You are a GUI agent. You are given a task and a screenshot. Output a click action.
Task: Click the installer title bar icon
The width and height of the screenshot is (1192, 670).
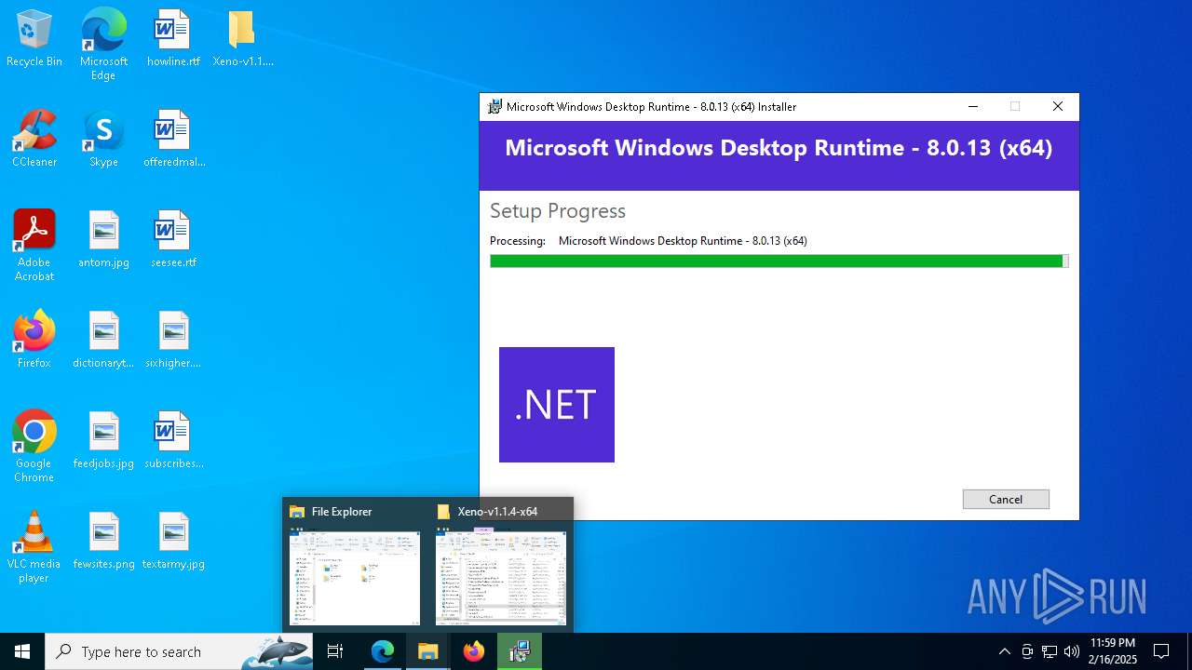tap(495, 107)
